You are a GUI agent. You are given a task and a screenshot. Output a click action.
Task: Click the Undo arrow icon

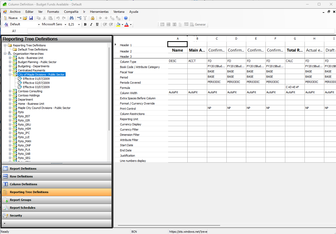58,18
